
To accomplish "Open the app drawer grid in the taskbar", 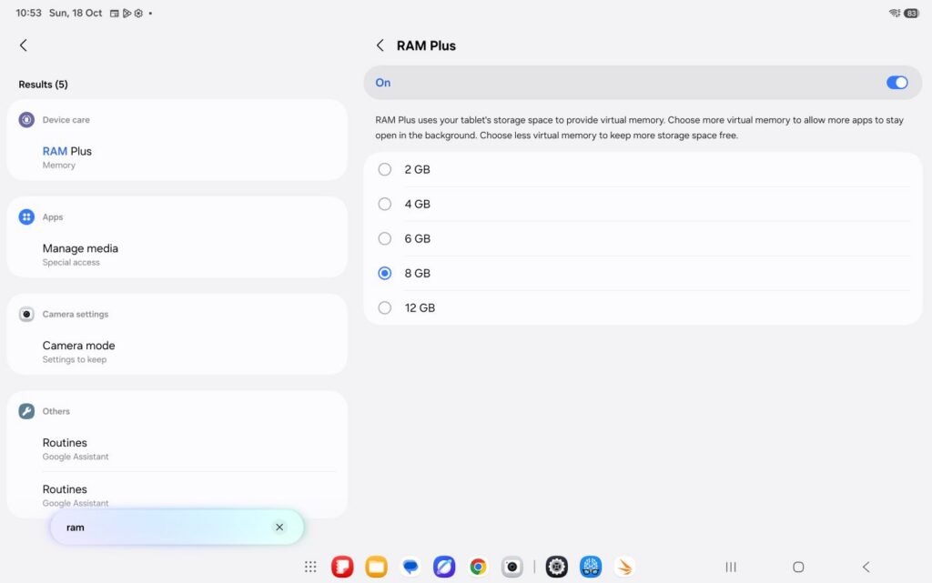I will click(310, 567).
